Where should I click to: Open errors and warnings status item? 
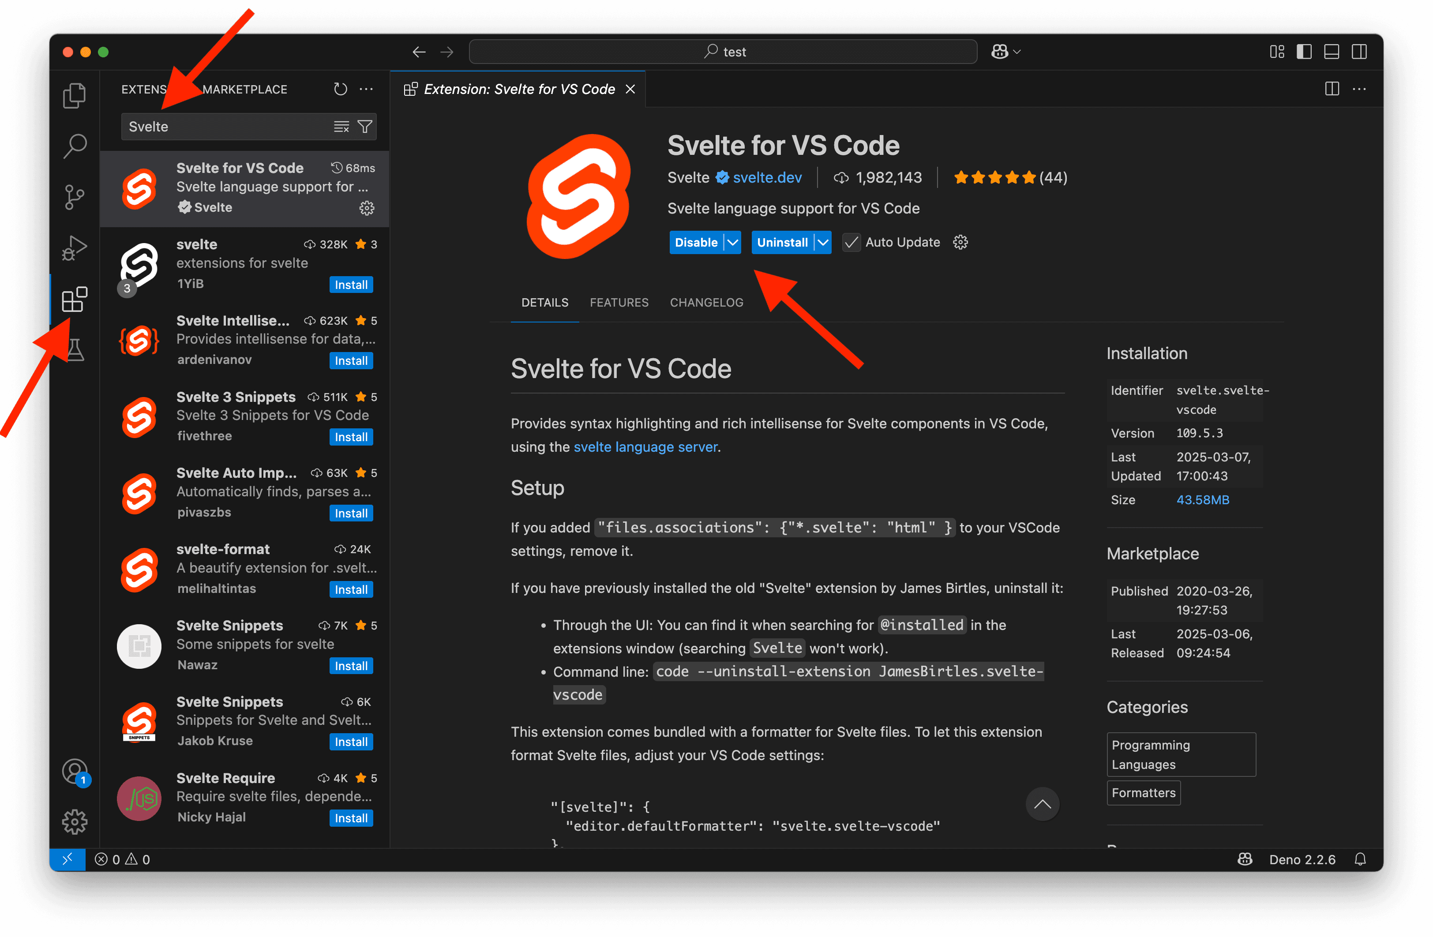point(123,859)
